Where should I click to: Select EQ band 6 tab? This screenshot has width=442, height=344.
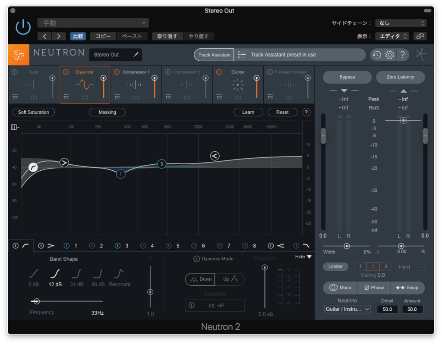click(203, 246)
